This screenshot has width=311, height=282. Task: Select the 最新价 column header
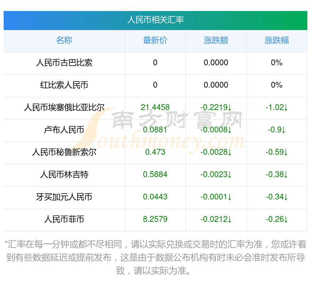coord(155,40)
